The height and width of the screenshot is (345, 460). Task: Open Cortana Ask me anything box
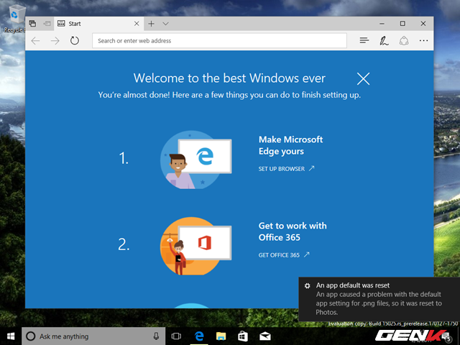click(x=93, y=336)
